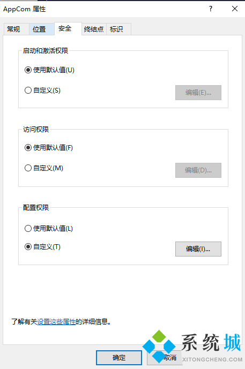Select 使用默认值(F) under 访问权限
Image resolution: width=245 pixels, height=369 pixels.
(49, 148)
